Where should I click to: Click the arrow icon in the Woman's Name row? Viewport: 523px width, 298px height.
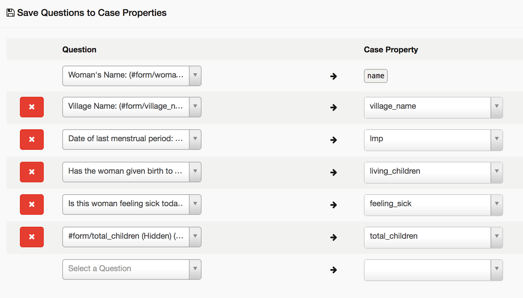(333, 76)
